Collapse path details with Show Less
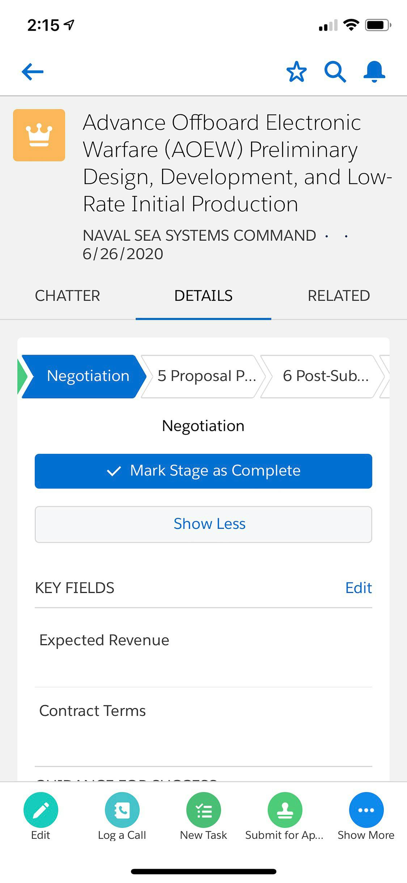This screenshot has width=407, height=883. coord(203,524)
